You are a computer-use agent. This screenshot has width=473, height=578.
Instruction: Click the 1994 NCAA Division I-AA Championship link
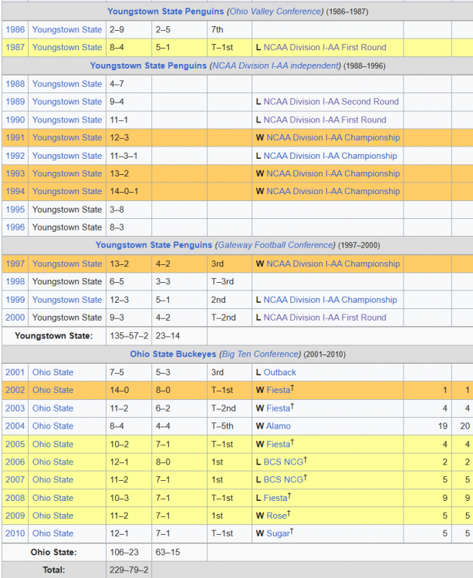[333, 191]
